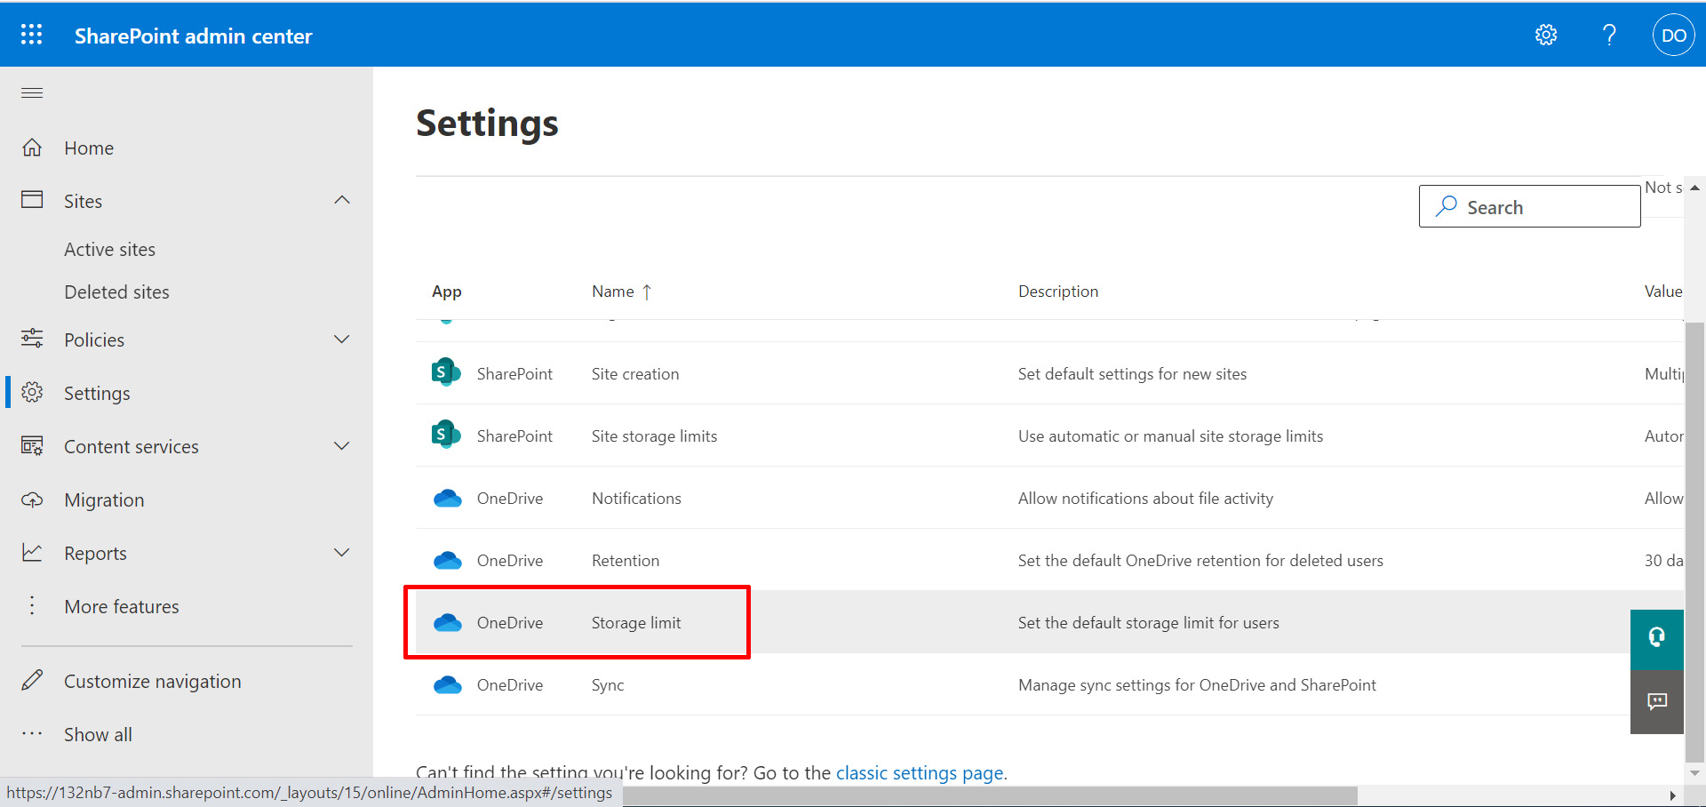Expand the Reports section chevron
The image size is (1706, 807).
[x=342, y=552]
